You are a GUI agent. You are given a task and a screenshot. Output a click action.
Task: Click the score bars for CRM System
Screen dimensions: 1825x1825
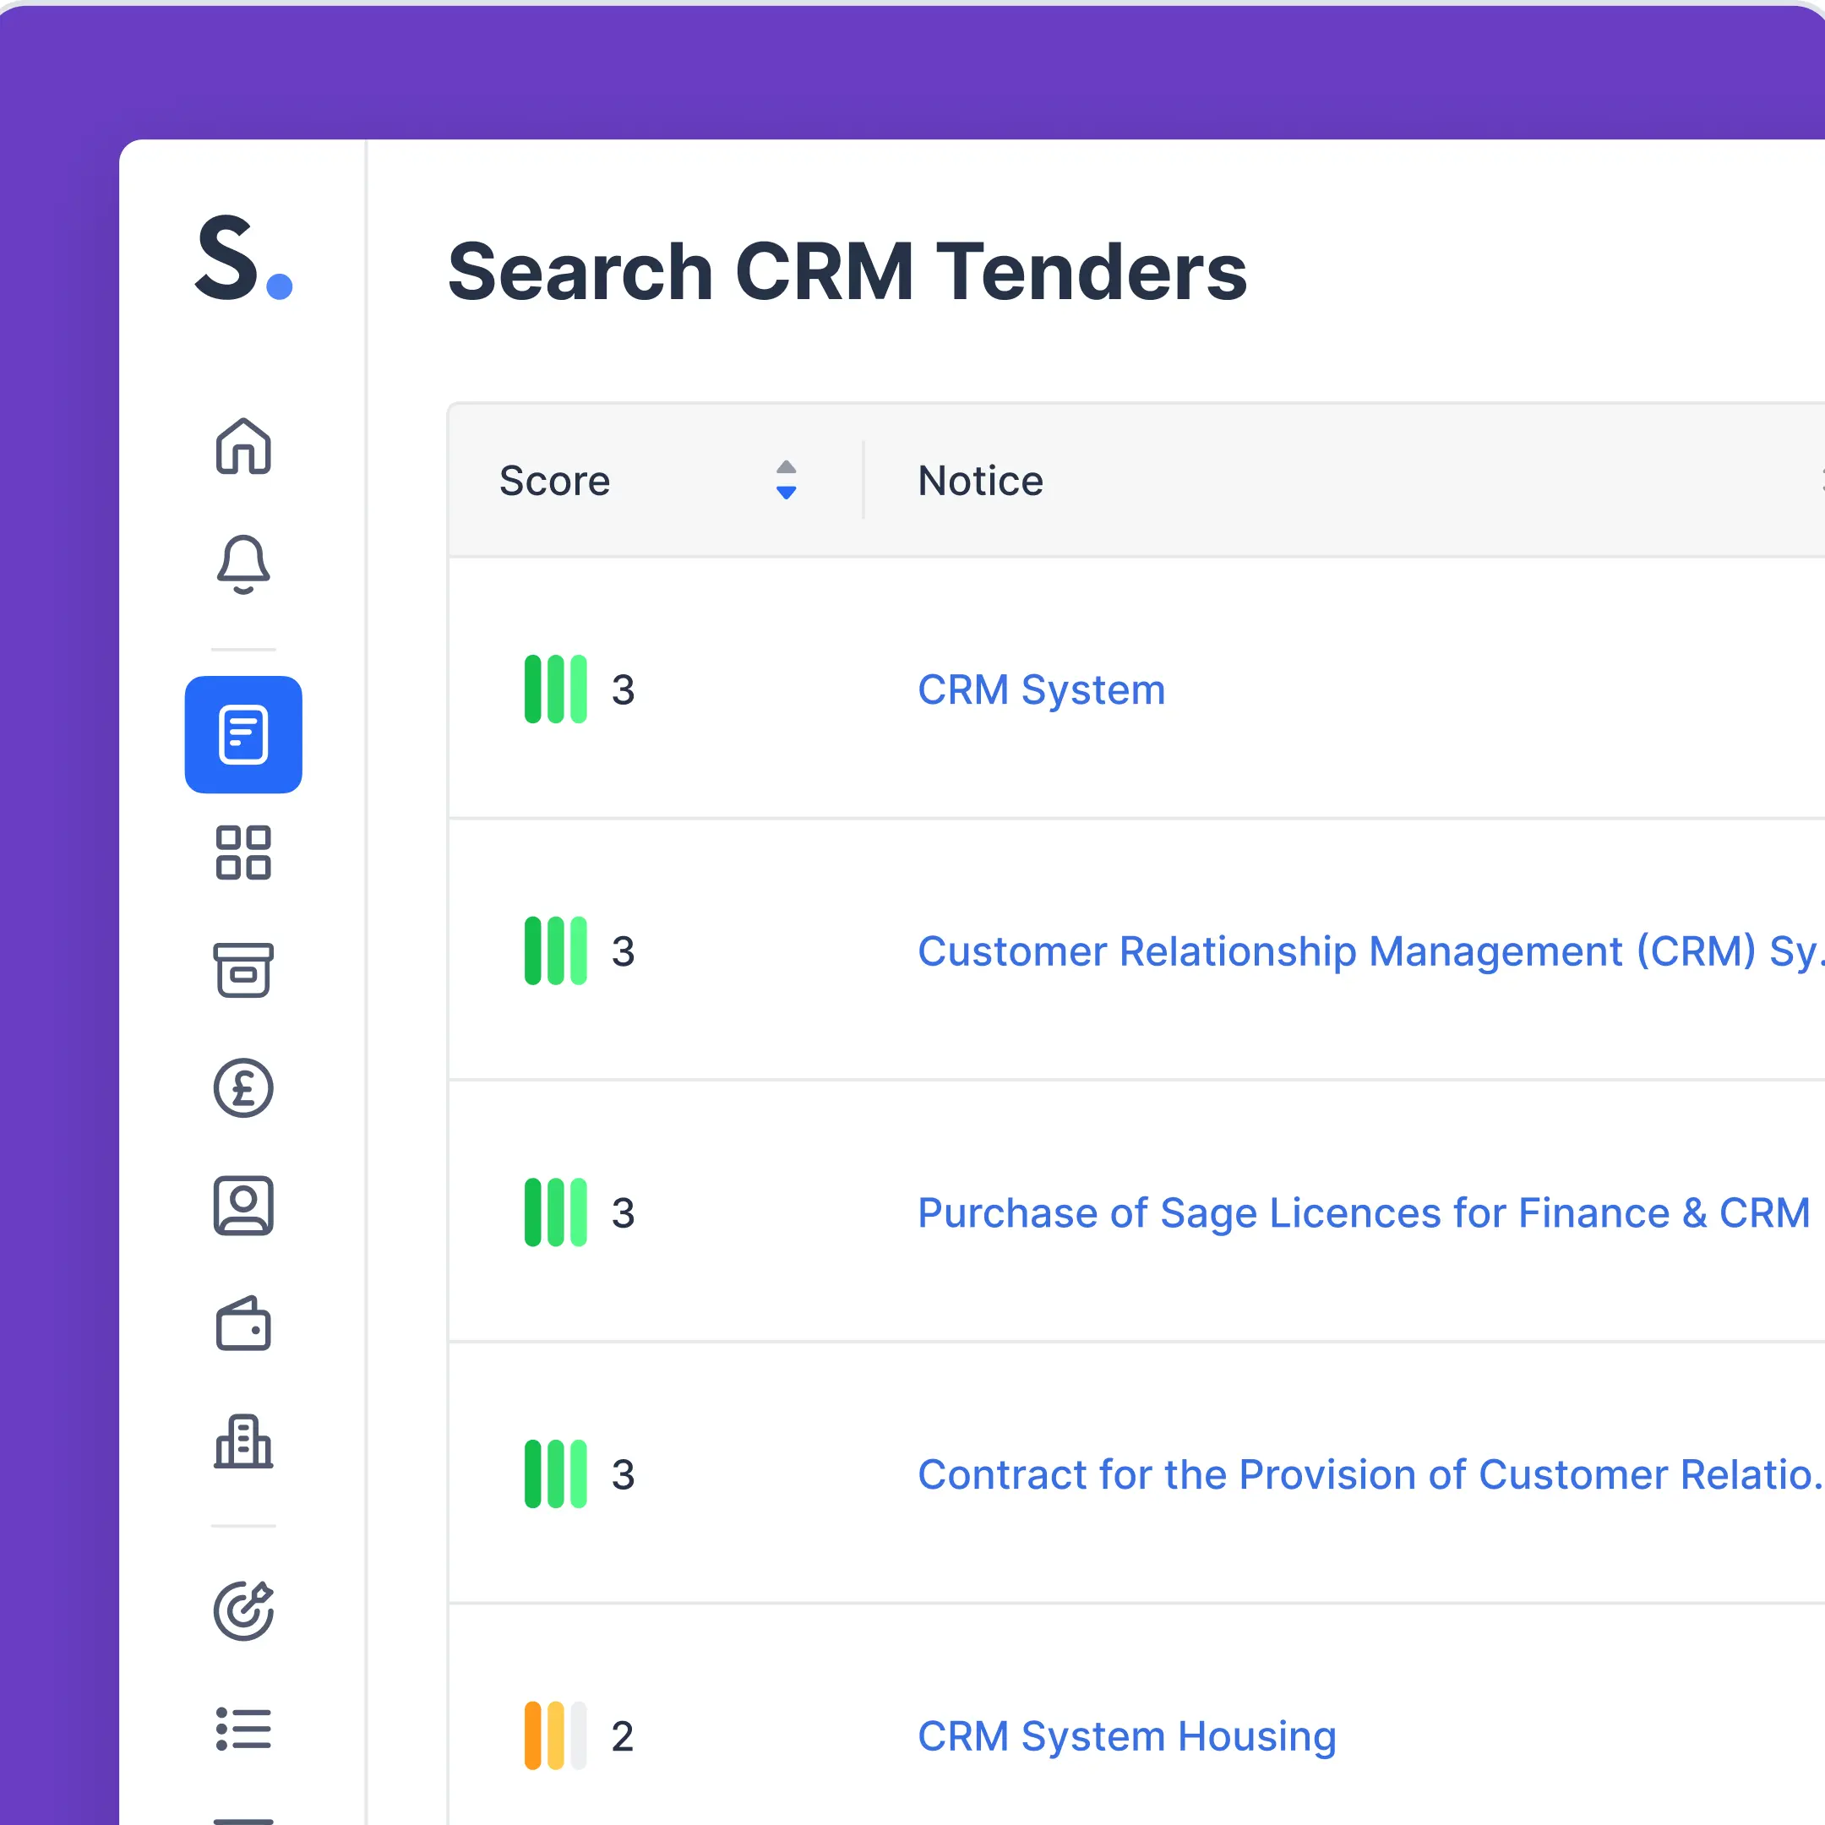point(555,689)
